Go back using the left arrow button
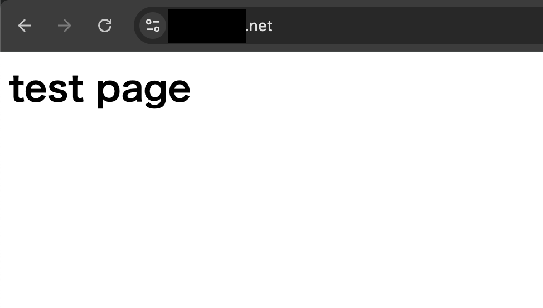543x308 pixels. point(25,26)
